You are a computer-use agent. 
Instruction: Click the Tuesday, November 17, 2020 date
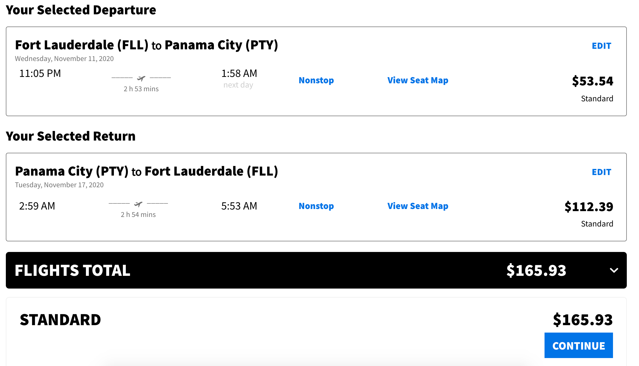coord(59,185)
